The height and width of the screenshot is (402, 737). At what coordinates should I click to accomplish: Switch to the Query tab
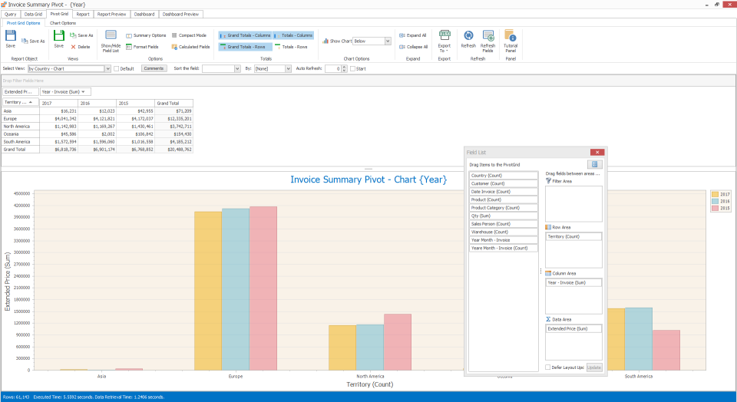pos(10,14)
